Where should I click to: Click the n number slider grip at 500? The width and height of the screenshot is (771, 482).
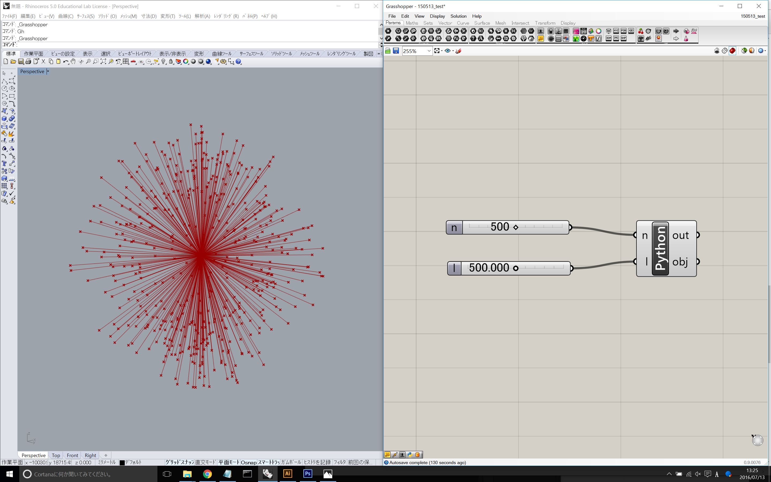(516, 227)
